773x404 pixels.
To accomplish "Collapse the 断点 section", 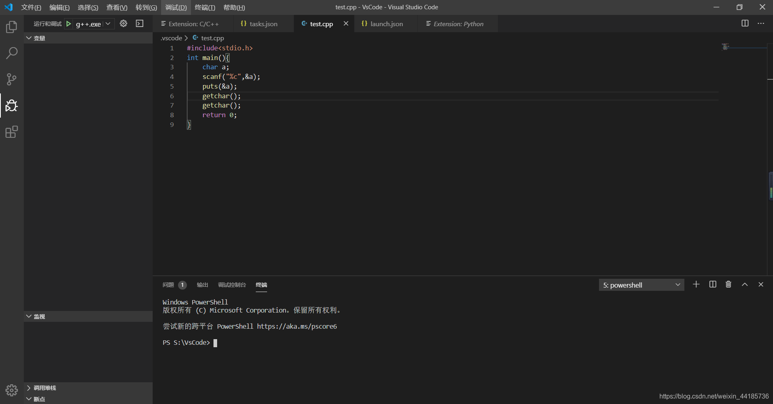I will (x=88, y=399).
